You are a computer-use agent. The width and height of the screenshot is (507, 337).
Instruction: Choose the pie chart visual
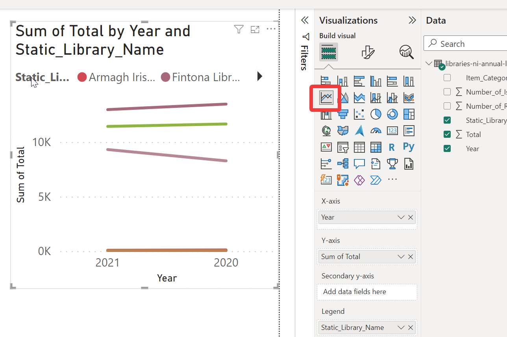coord(376,114)
